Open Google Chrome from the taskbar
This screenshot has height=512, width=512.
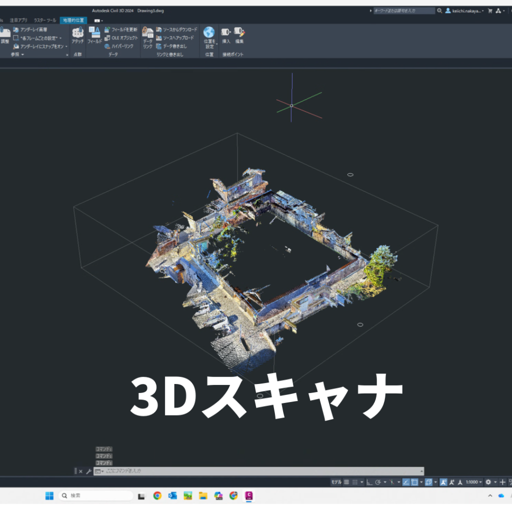tap(157, 495)
